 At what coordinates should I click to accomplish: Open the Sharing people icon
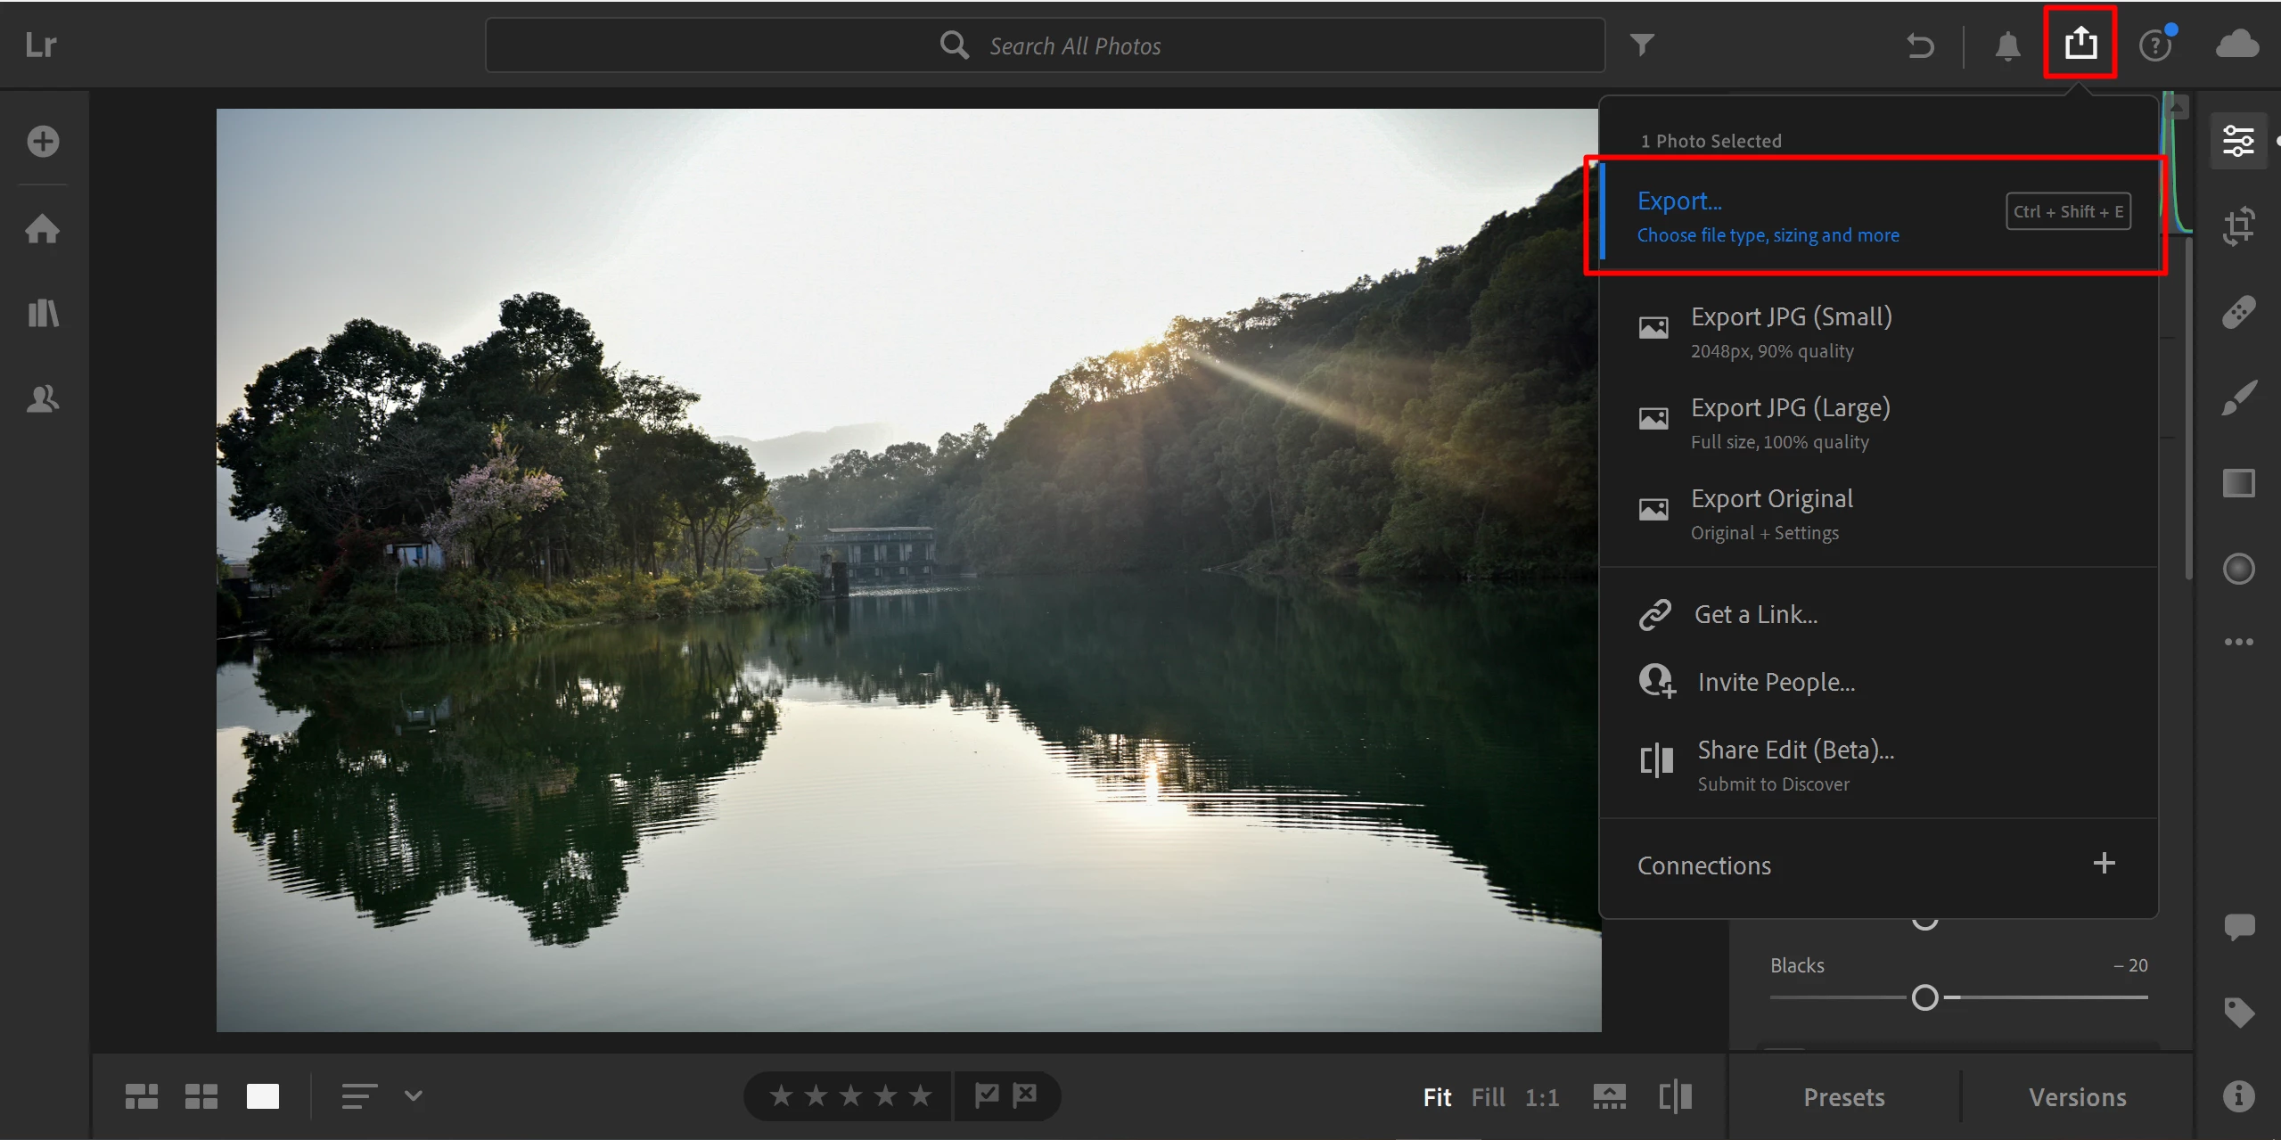[x=43, y=398]
